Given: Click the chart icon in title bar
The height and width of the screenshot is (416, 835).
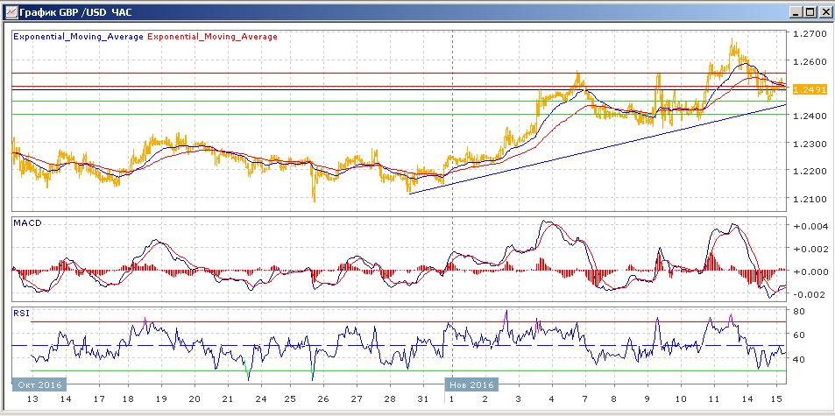Looking at the screenshot, I should [11, 11].
